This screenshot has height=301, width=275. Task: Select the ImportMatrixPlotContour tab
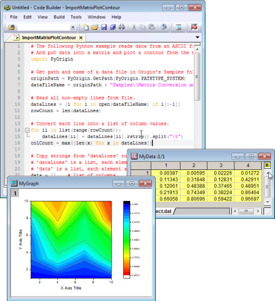(x=49, y=38)
